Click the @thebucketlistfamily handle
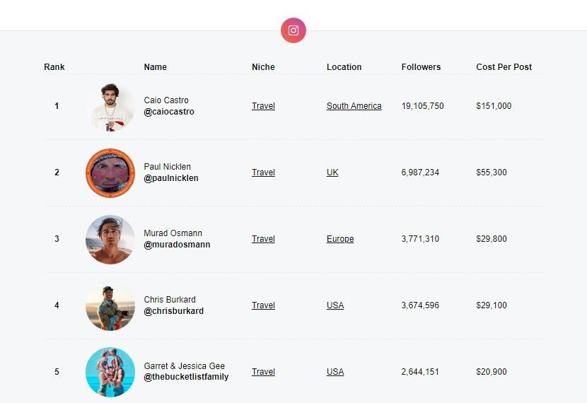 point(186,377)
